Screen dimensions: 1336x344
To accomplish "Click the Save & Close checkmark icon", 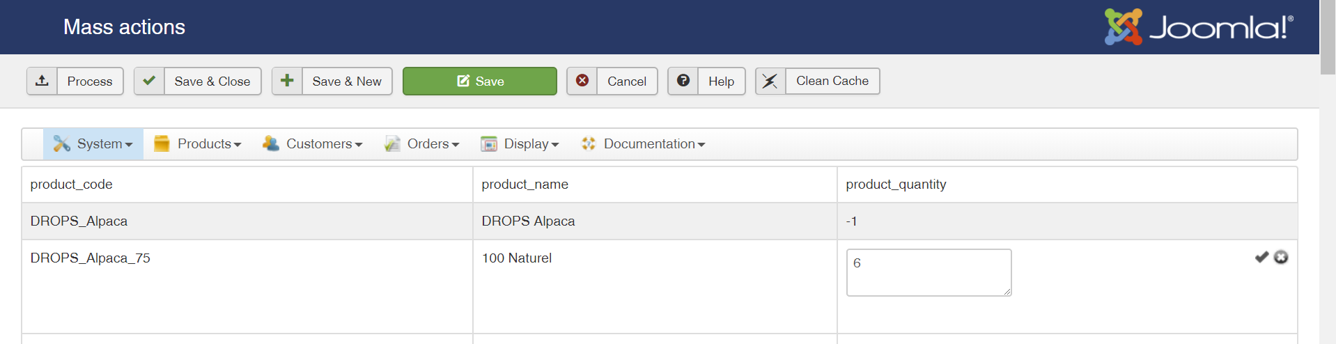I will [149, 81].
